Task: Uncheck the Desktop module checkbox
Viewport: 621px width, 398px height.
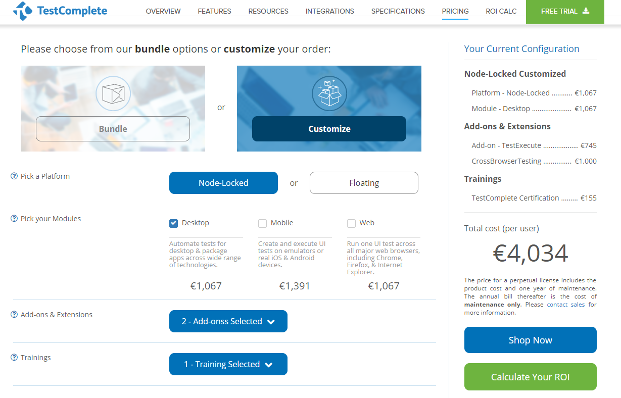Action: 174,223
